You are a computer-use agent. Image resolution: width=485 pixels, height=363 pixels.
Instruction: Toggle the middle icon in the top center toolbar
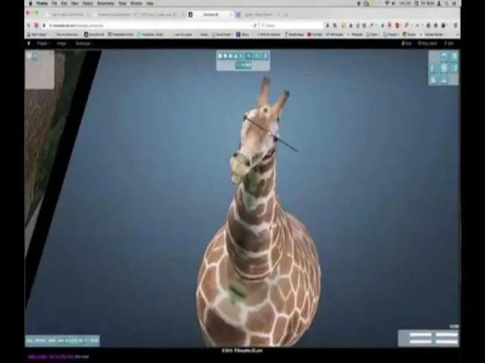[242, 56]
